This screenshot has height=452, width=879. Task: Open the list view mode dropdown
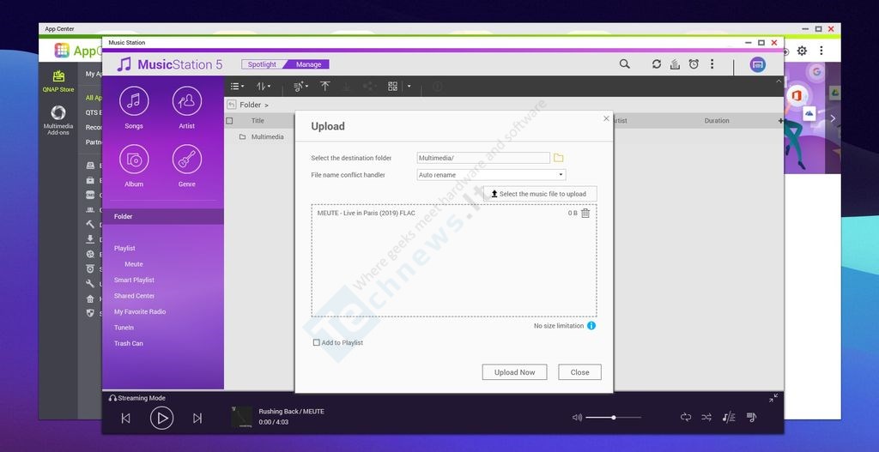coord(237,87)
